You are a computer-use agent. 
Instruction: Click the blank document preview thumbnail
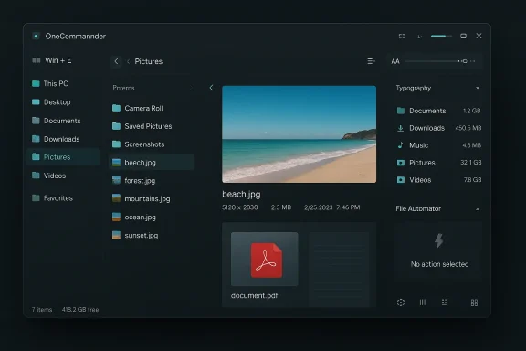coord(339,269)
